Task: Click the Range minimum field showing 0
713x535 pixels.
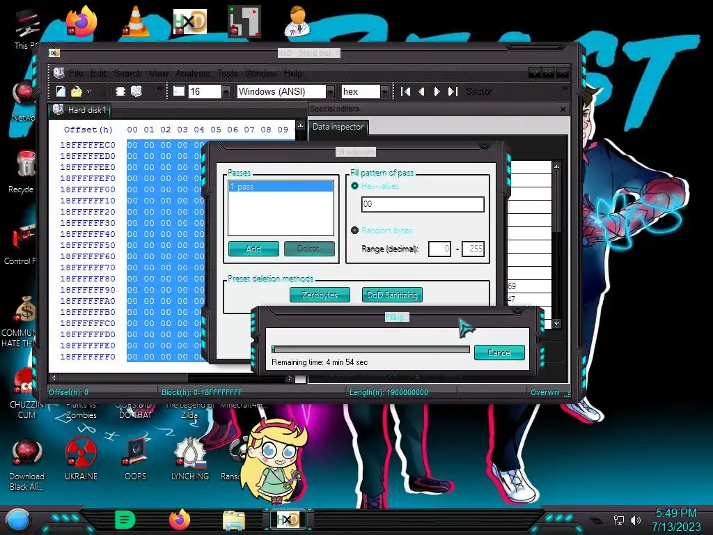Action: coord(440,249)
